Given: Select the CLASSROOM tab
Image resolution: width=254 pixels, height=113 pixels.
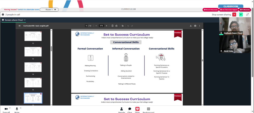Looking at the screenshot, I should click(231, 6).
